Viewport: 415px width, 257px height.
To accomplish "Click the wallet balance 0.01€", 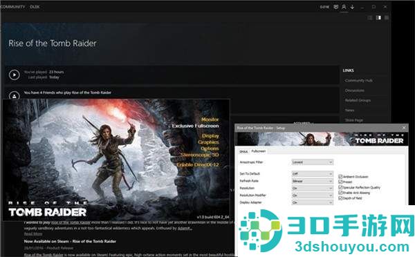I will tap(324, 7).
